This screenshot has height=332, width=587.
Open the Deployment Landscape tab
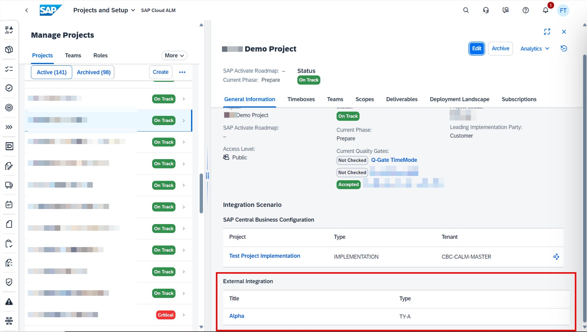[459, 99]
